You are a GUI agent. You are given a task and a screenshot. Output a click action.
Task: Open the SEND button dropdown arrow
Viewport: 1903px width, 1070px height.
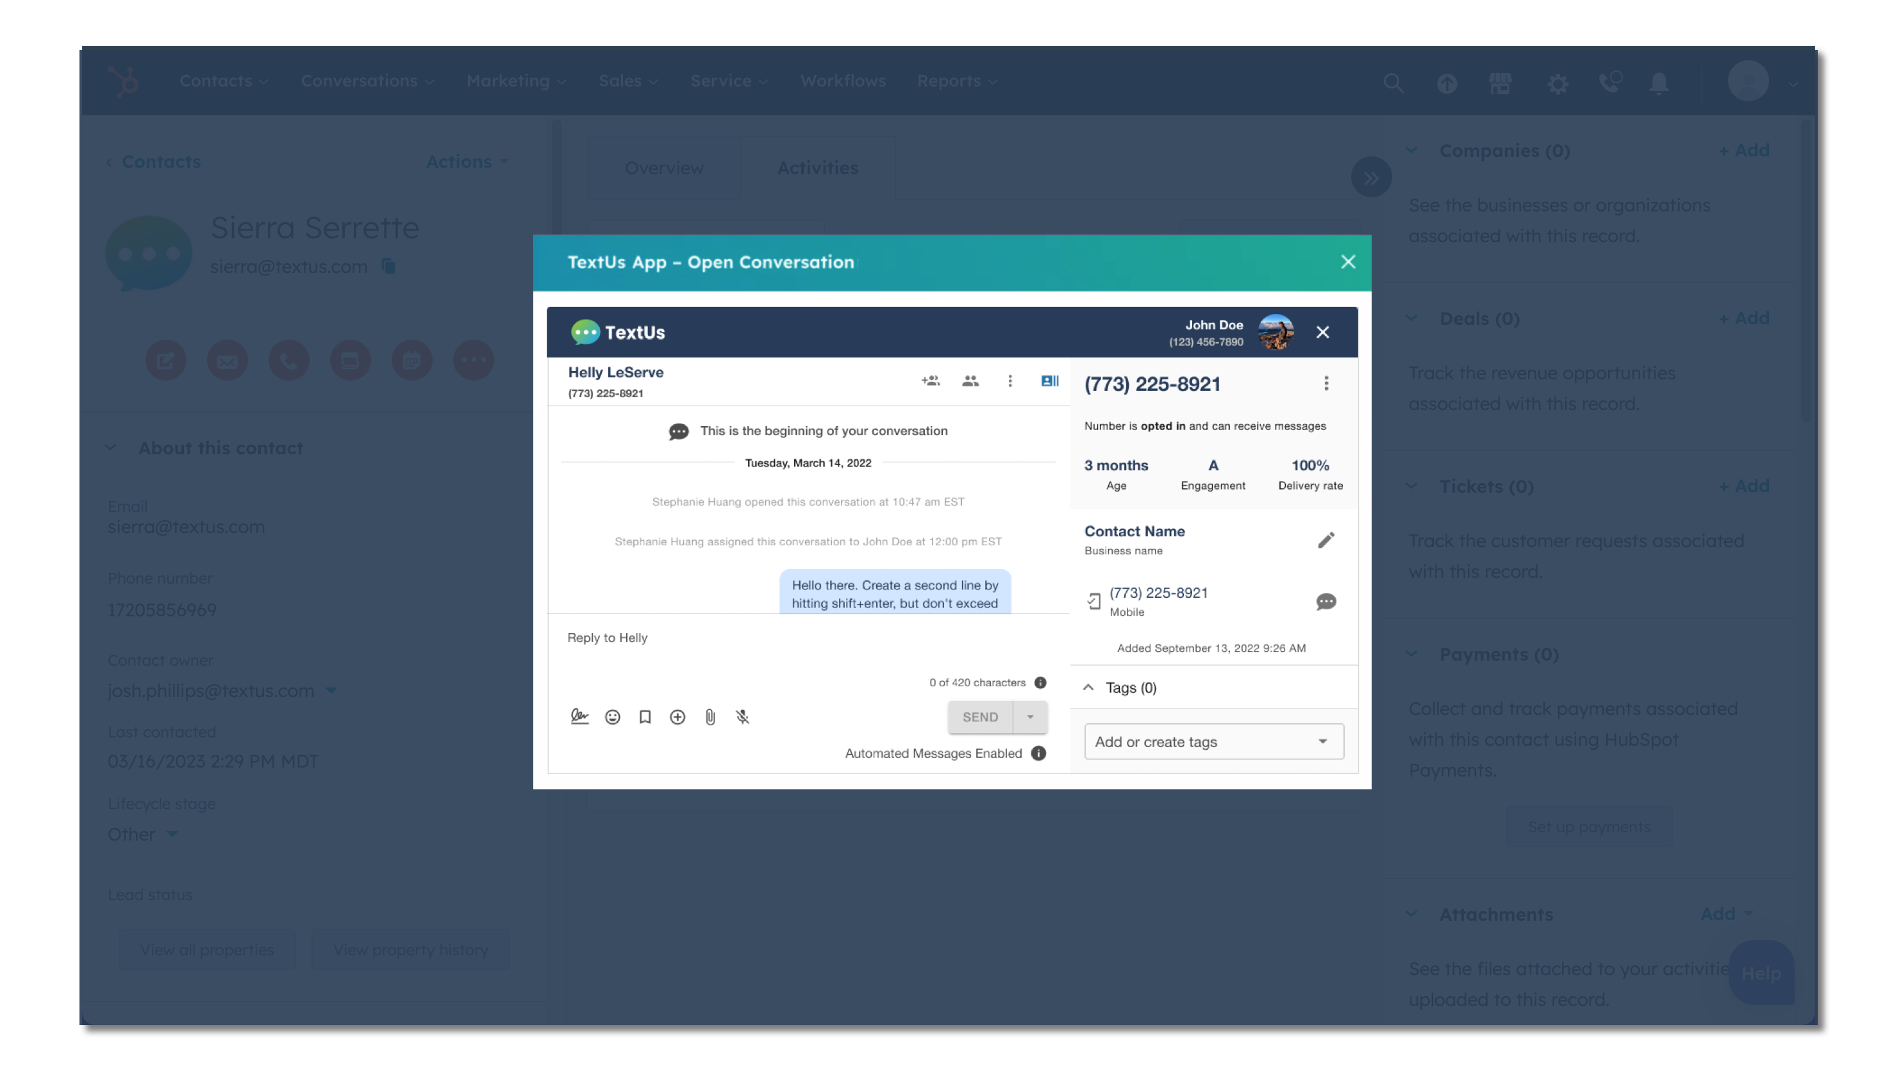[1031, 717]
